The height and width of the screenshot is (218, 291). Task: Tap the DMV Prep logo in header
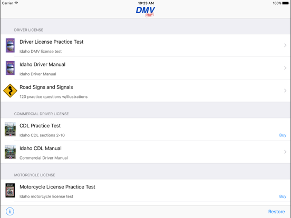point(145,12)
